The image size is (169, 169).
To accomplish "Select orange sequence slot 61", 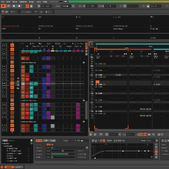I will (12, 130).
